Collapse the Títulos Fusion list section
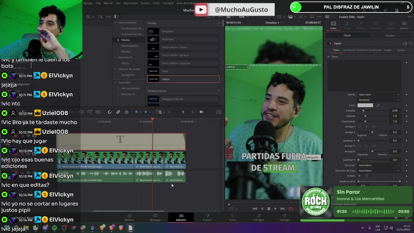 coord(219,91)
